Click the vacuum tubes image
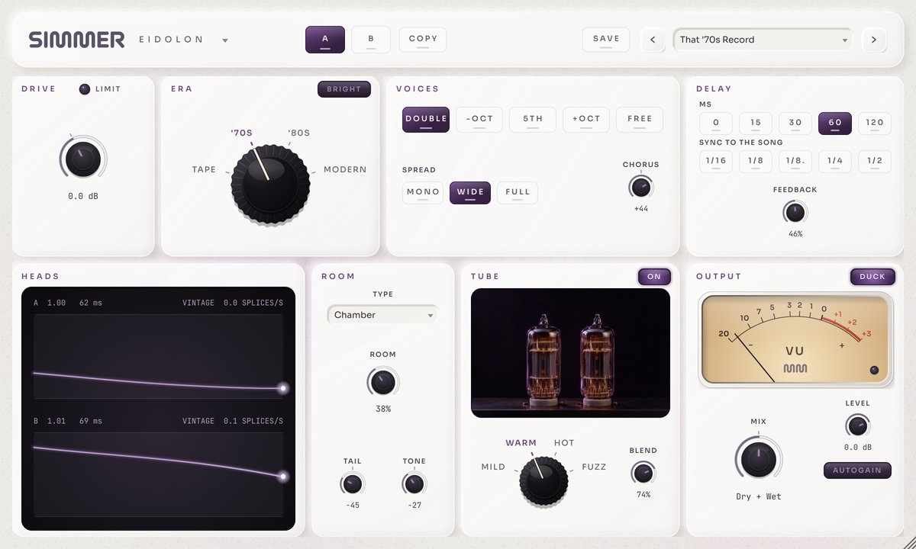The image size is (916, 549). tap(570, 353)
